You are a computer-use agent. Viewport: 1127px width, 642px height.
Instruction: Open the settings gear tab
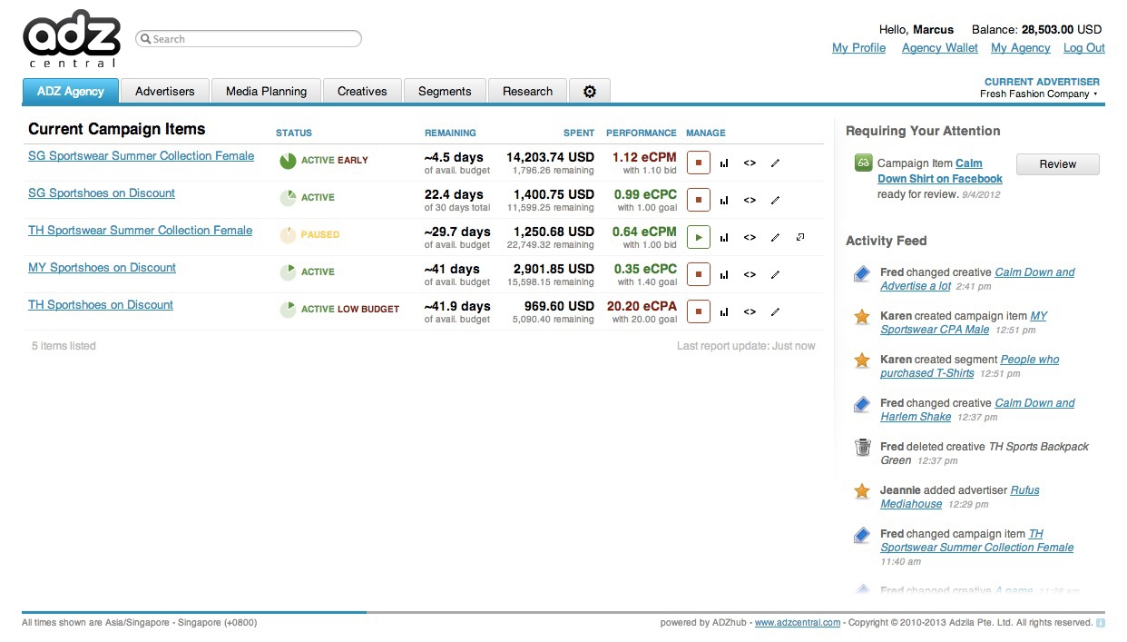590,92
